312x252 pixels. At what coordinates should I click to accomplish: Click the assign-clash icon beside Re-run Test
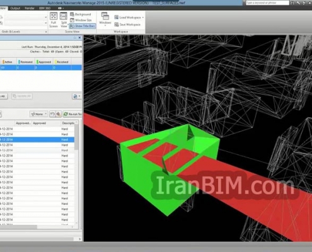(59, 114)
